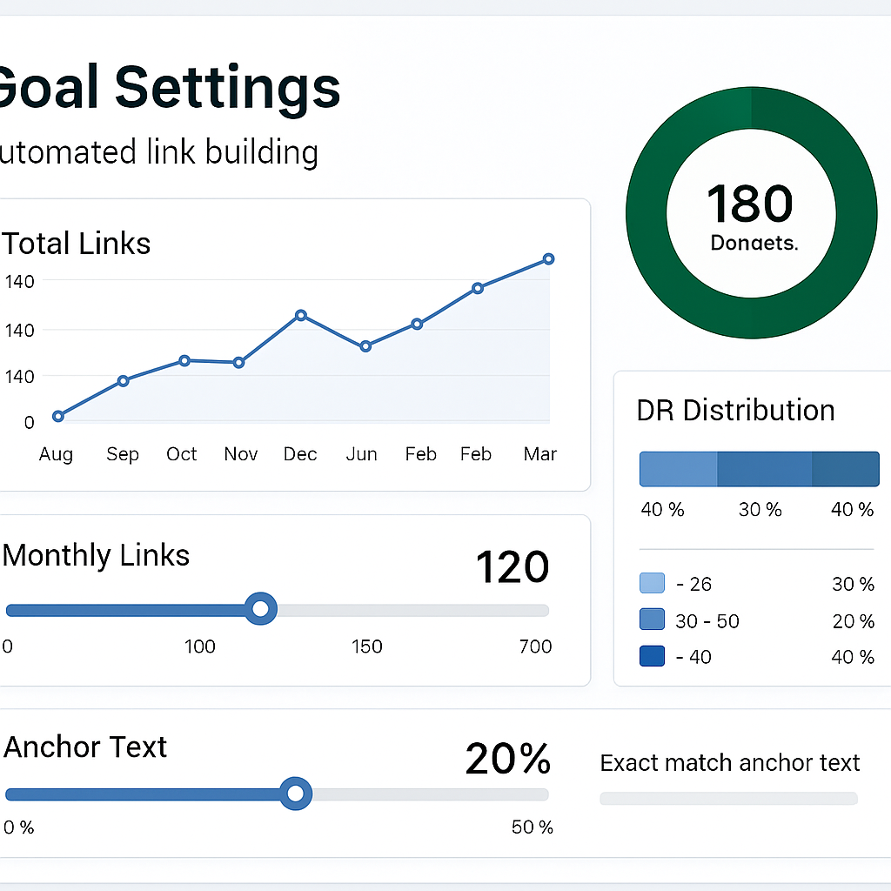
Task: Click the Dec peak point on Total Links
Action: (300, 314)
